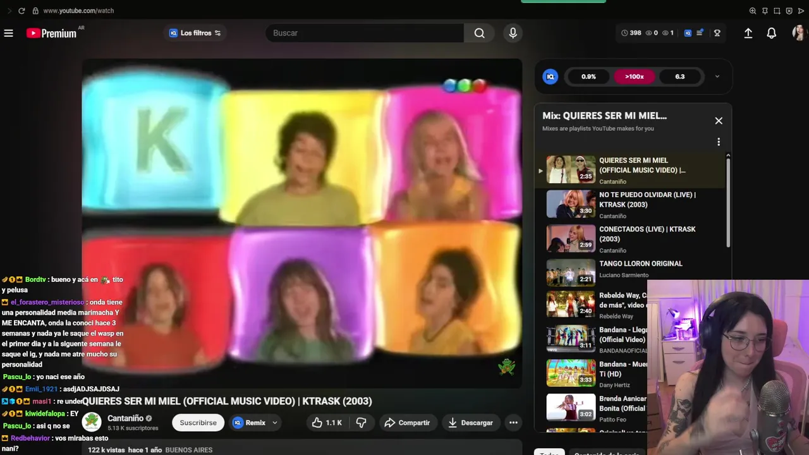
Task: Click the screen capture selection icon
Action: tap(777, 11)
